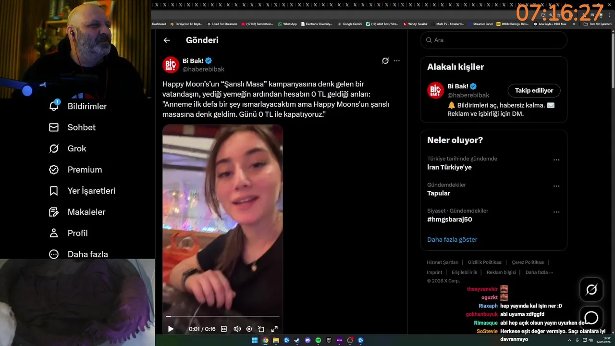Open Spotify from the taskbar
Image resolution: width=615 pixels, height=346 pixels.
coord(318,340)
